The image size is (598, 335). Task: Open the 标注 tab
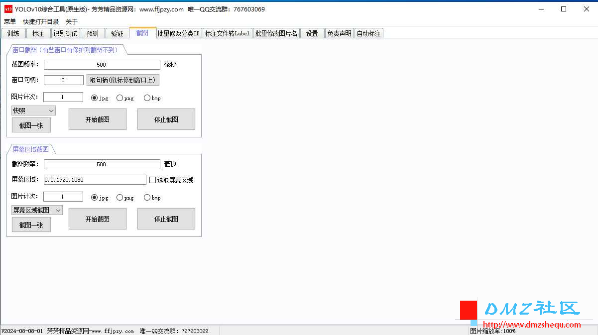(x=38, y=33)
